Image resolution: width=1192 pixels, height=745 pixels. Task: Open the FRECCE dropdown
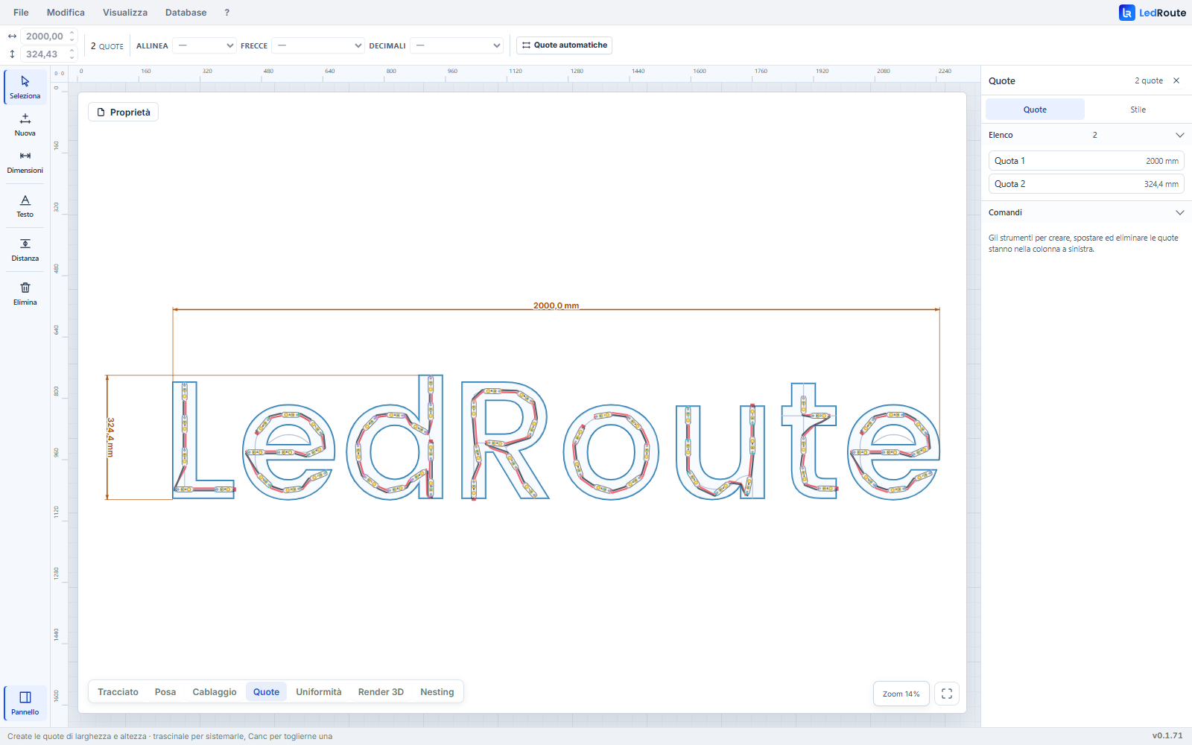coord(318,45)
